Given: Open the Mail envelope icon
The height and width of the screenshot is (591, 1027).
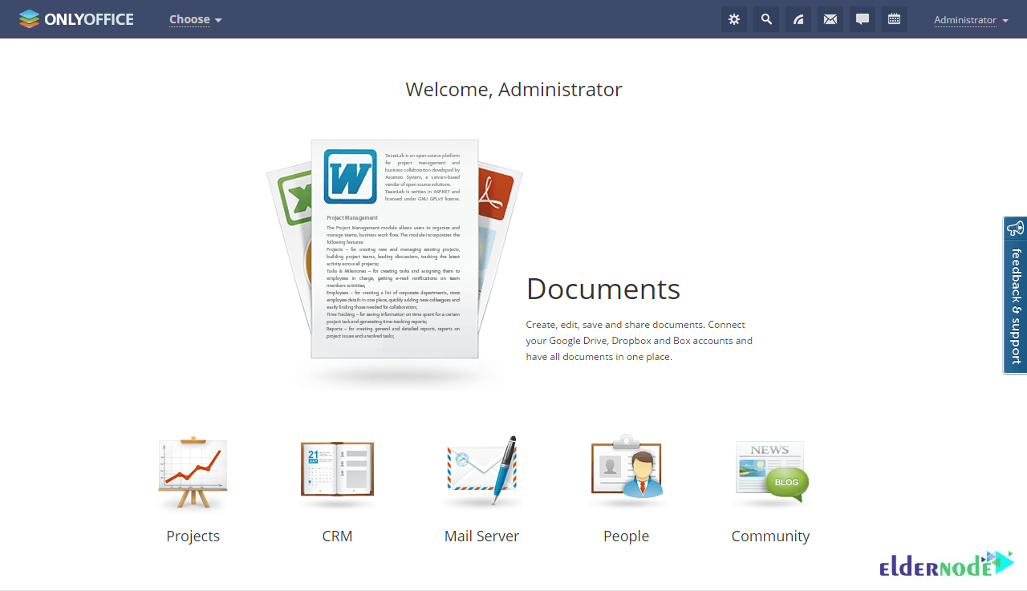Looking at the screenshot, I should pyautogui.click(x=830, y=18).
